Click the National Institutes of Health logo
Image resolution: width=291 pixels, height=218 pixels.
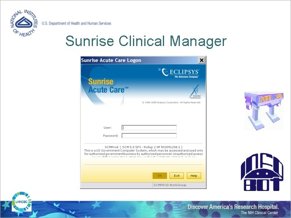coord(24,23)
